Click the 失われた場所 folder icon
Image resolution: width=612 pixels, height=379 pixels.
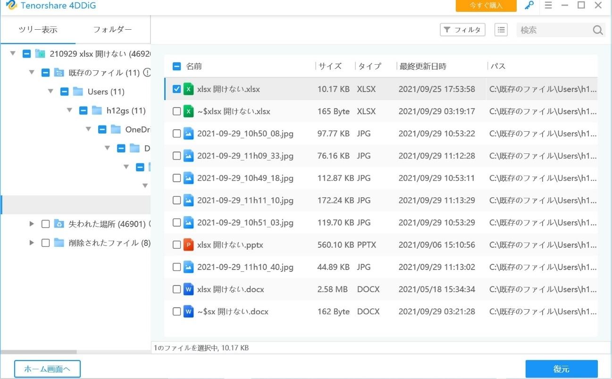(x=59, y=224)
